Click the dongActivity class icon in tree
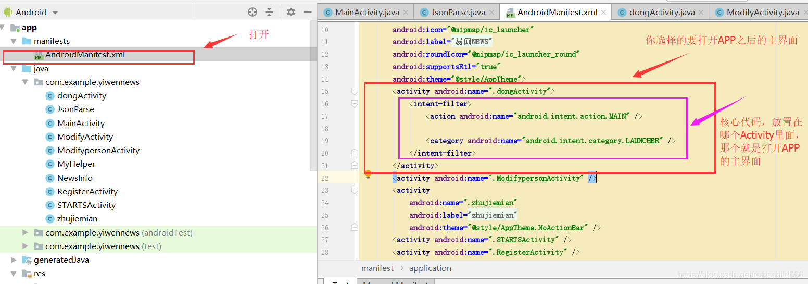The image size is (808, 284). [50, 96]
